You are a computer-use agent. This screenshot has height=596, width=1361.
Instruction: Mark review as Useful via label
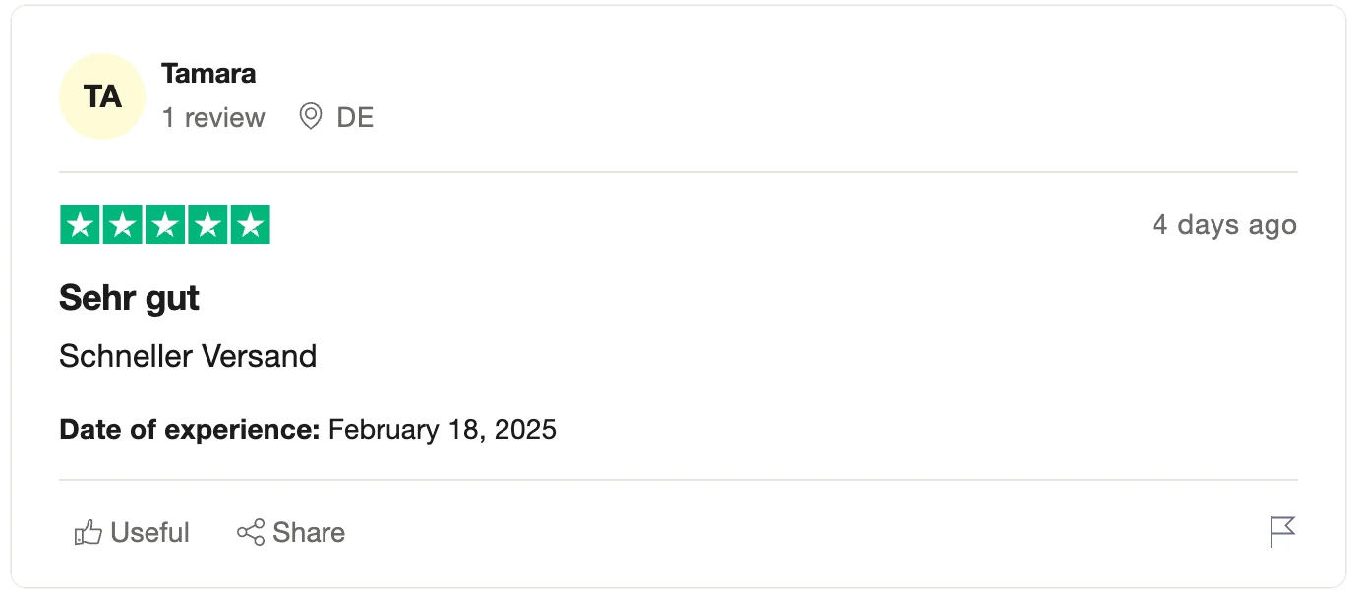(150, 533)
